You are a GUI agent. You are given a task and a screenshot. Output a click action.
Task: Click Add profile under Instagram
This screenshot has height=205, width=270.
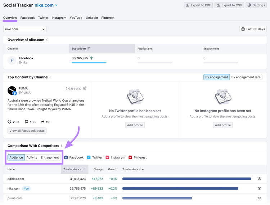(223, 125)
